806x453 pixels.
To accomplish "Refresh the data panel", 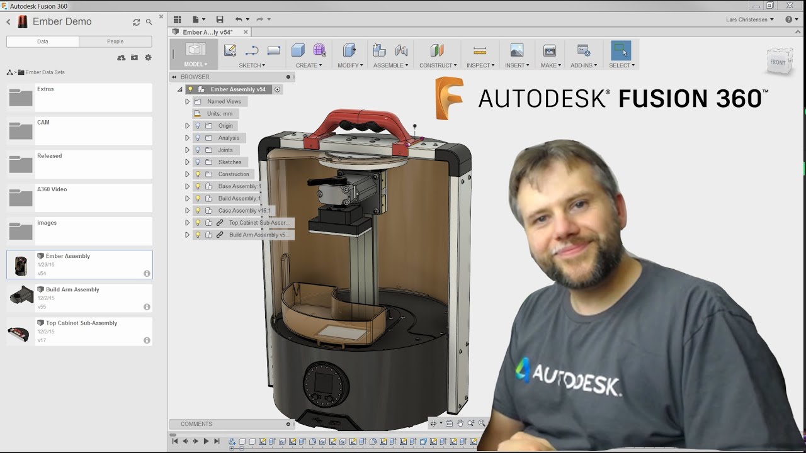I will click(x=136, y=22).
